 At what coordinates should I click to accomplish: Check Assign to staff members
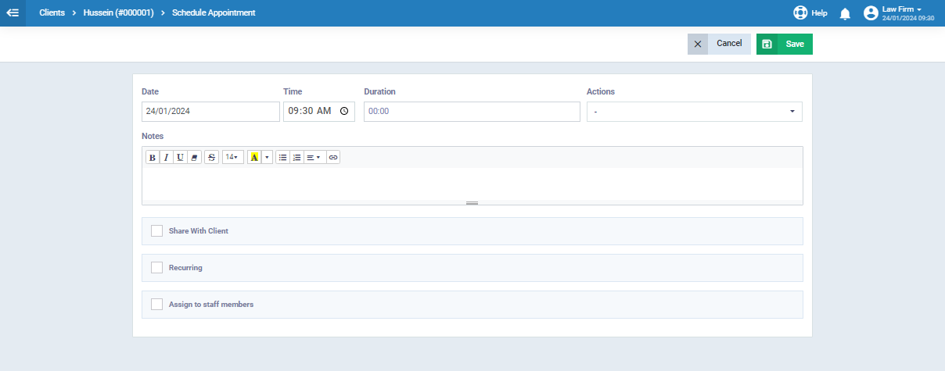tap(156, 305)
